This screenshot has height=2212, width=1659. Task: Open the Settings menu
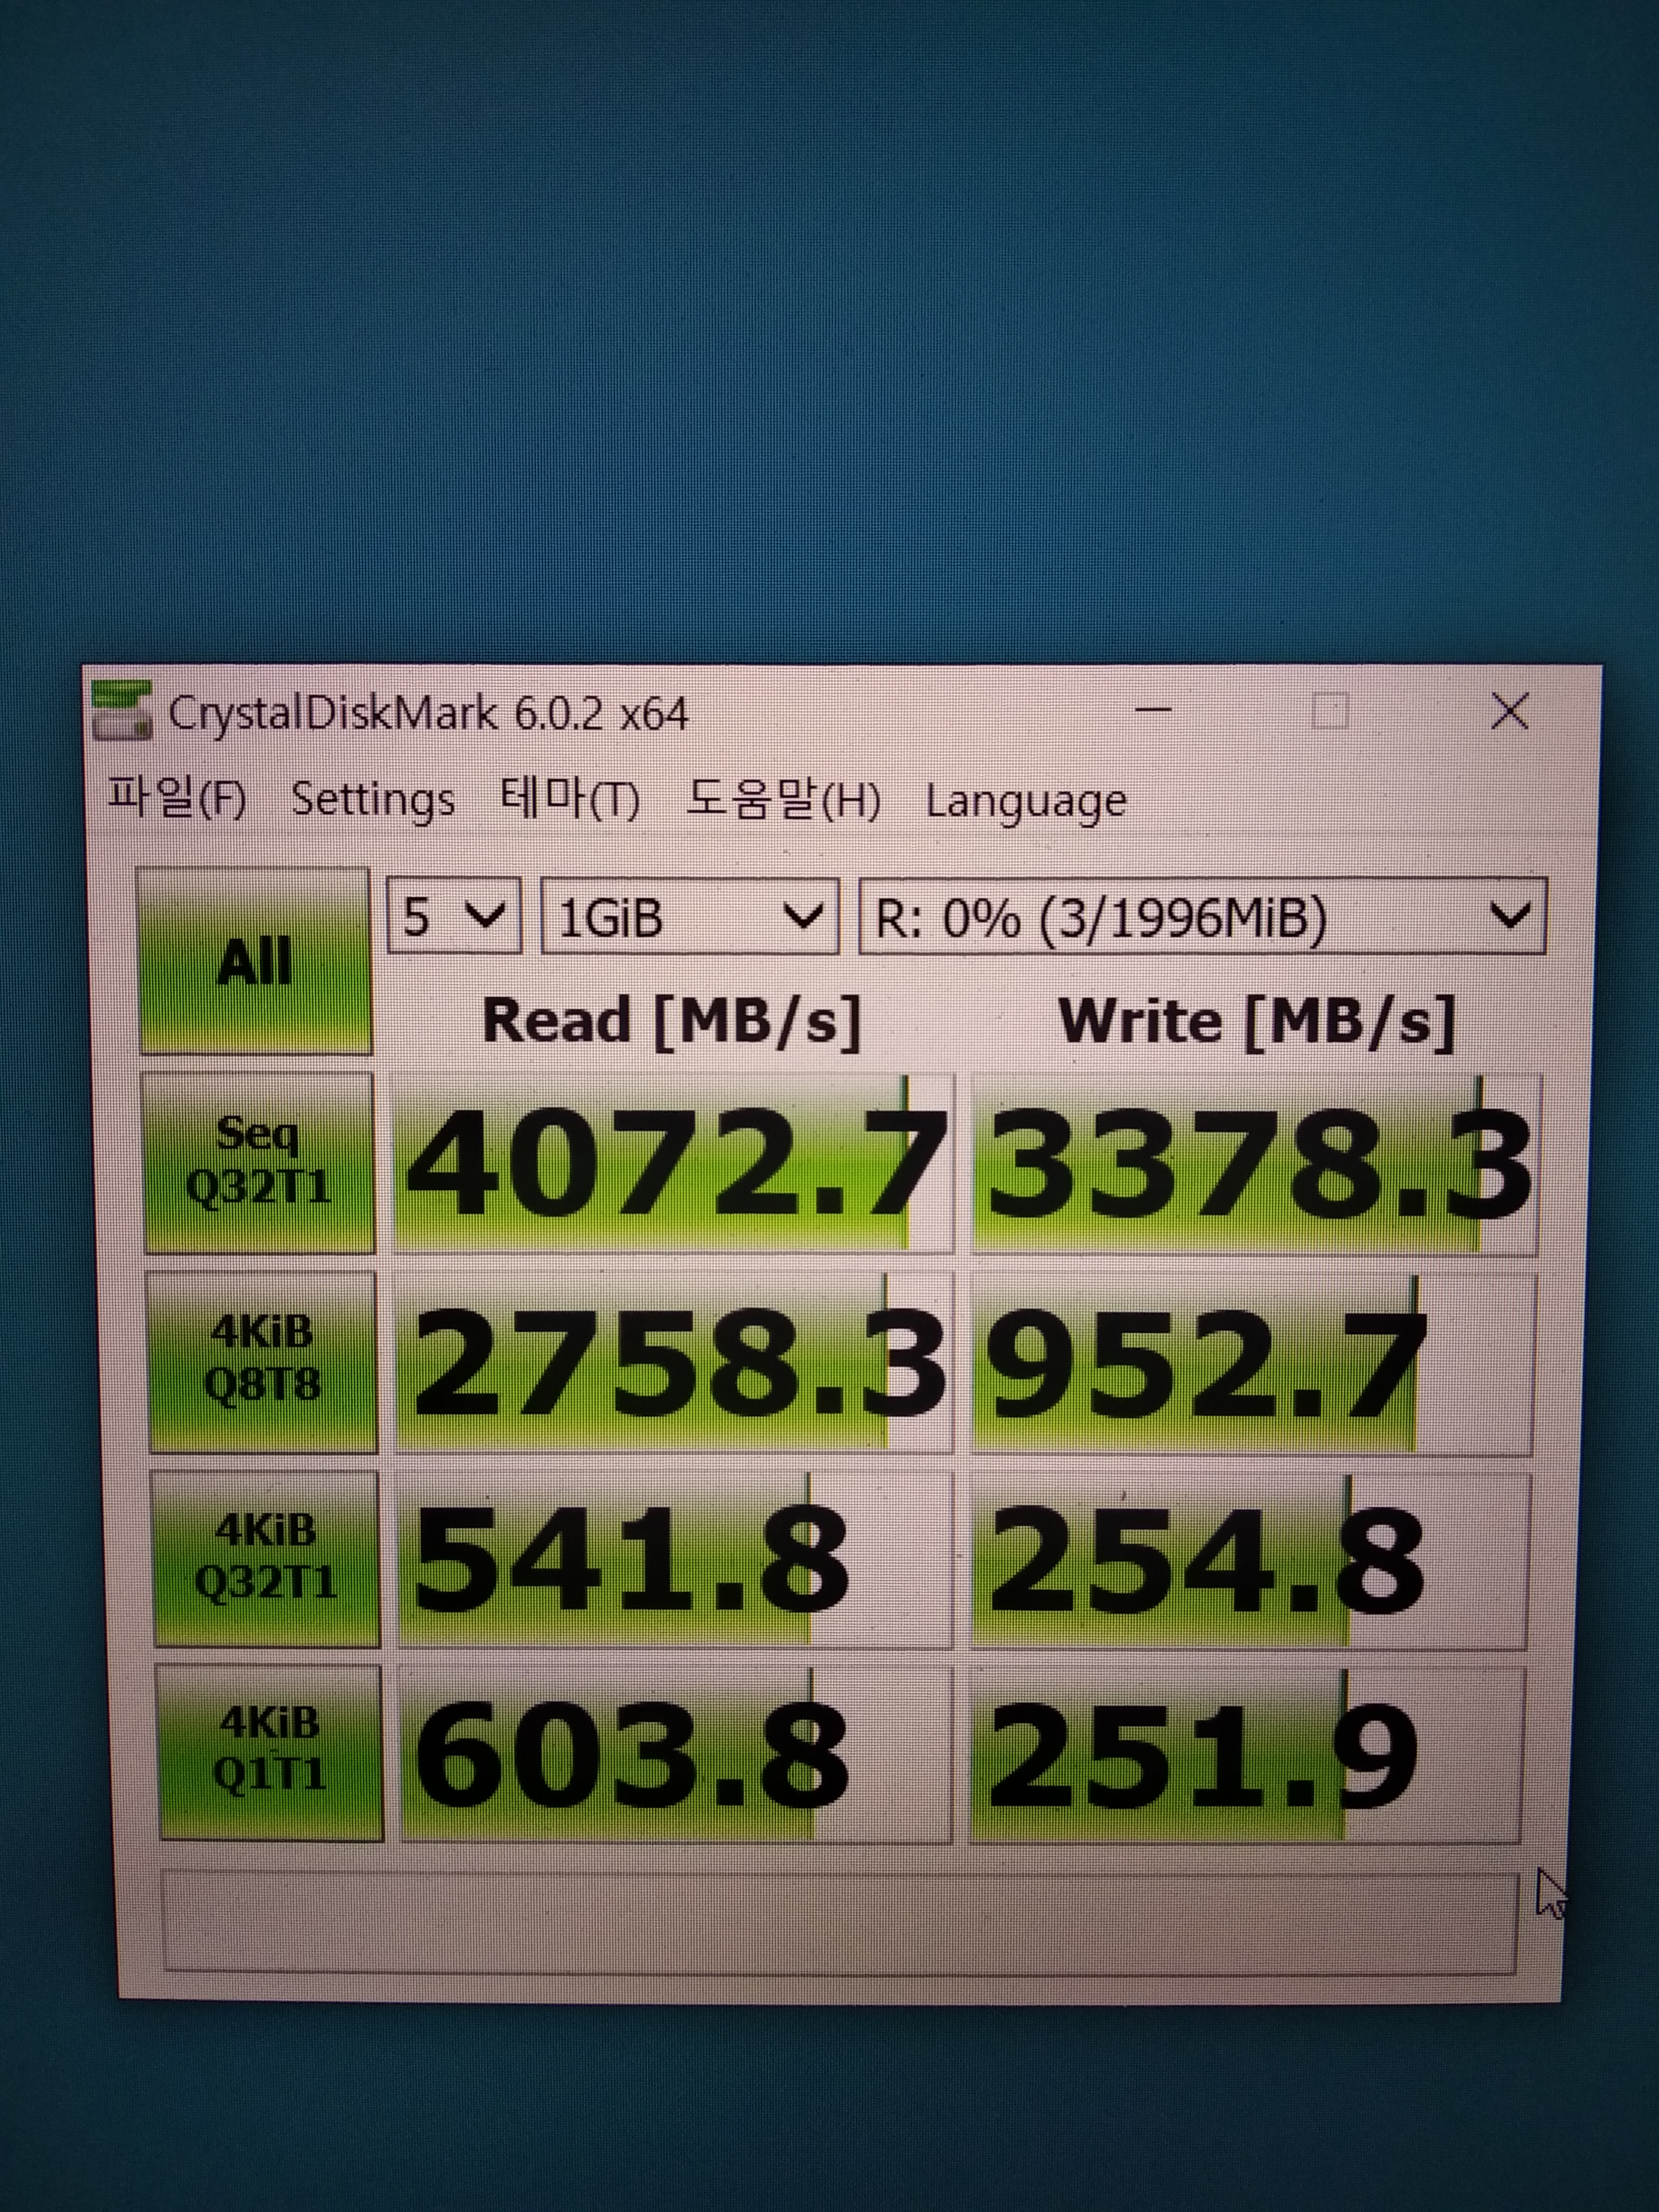(x=373, y=800)
